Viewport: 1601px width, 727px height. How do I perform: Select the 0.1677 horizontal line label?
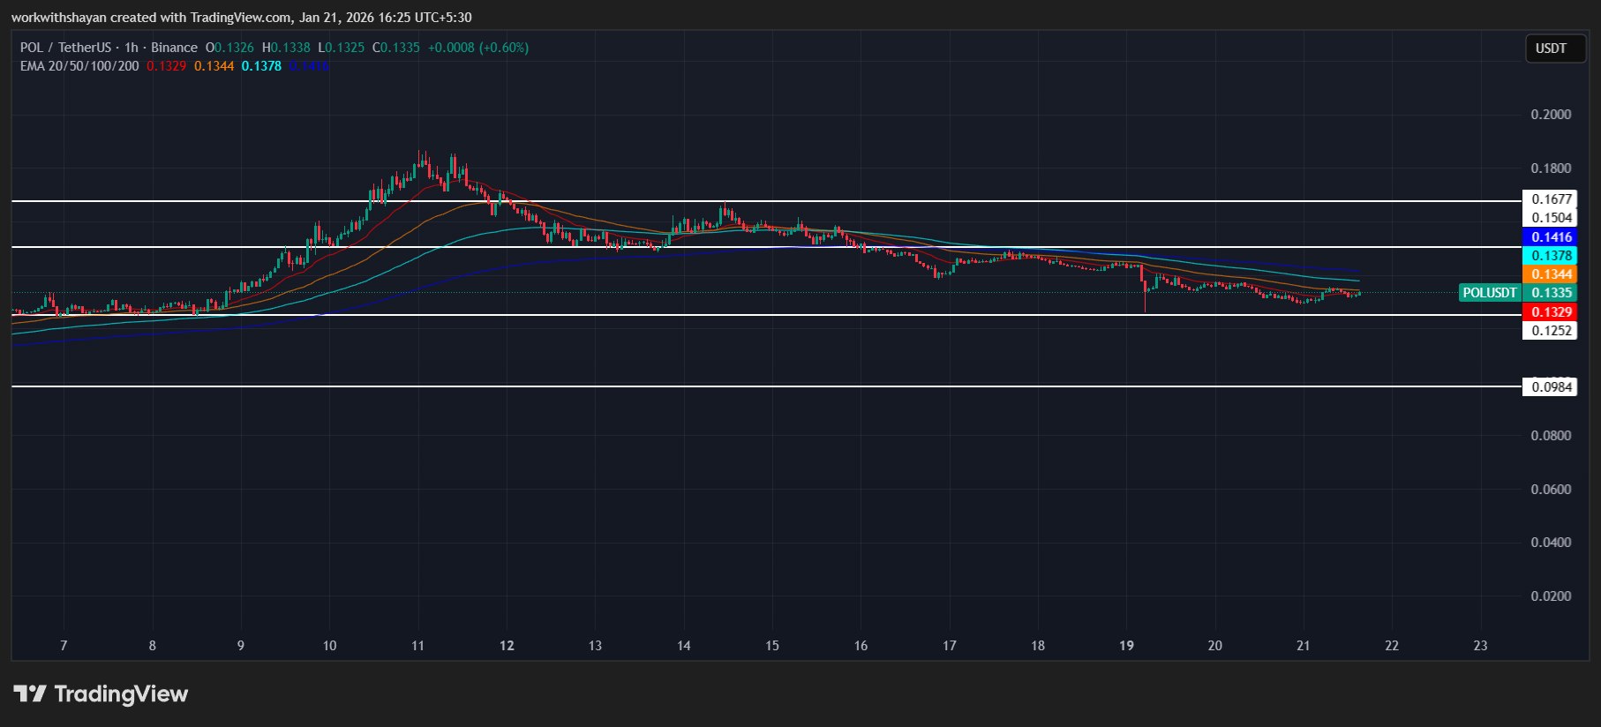pos(1551,199)
